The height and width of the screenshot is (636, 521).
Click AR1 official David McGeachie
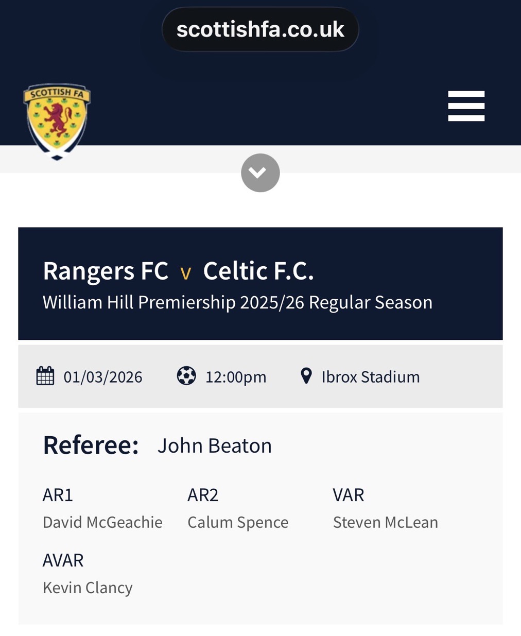(102, 522)
